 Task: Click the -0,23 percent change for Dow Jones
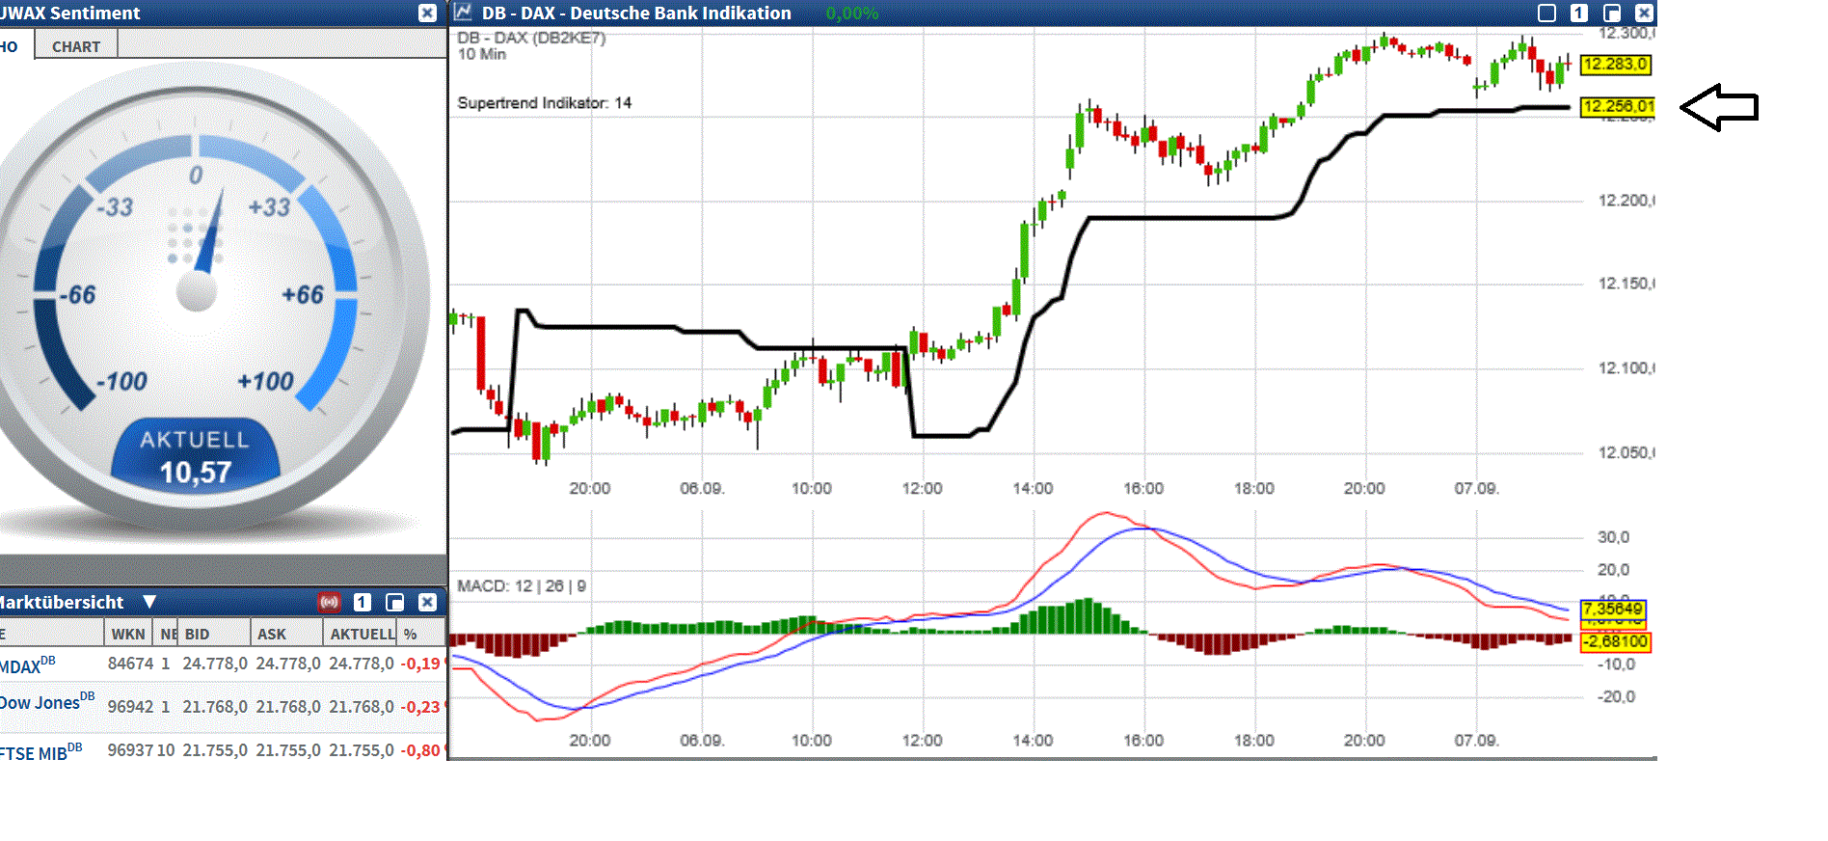(420, 707)
